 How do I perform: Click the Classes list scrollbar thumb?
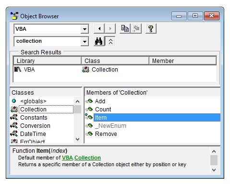tap(77, 109)
